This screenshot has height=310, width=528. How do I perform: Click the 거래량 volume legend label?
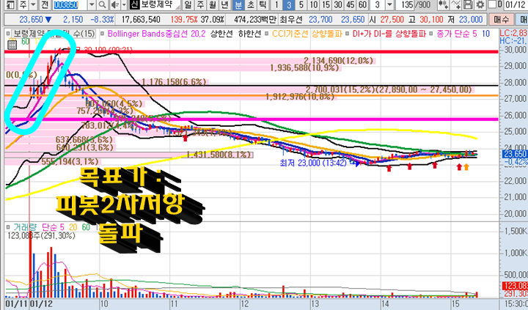click(25, 227)
